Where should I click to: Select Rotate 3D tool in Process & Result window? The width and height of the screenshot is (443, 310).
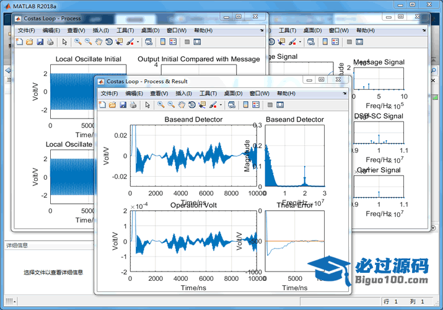[192, 105]
